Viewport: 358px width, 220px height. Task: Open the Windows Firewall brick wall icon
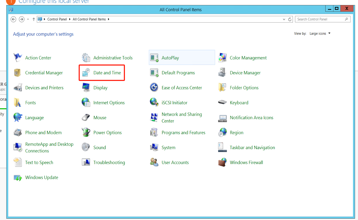[x=222, y=162]
